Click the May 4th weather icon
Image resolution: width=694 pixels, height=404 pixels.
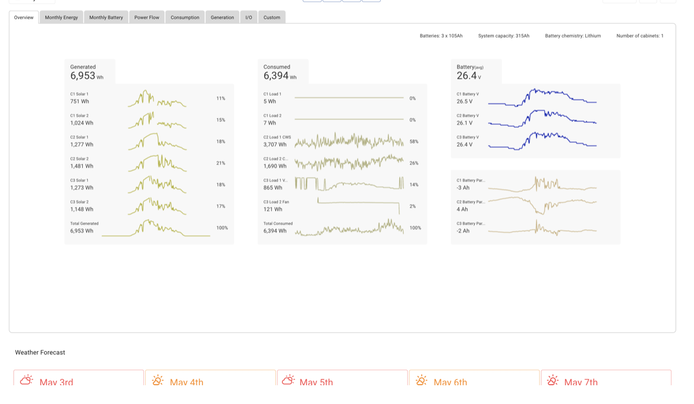tap(158, 380)
